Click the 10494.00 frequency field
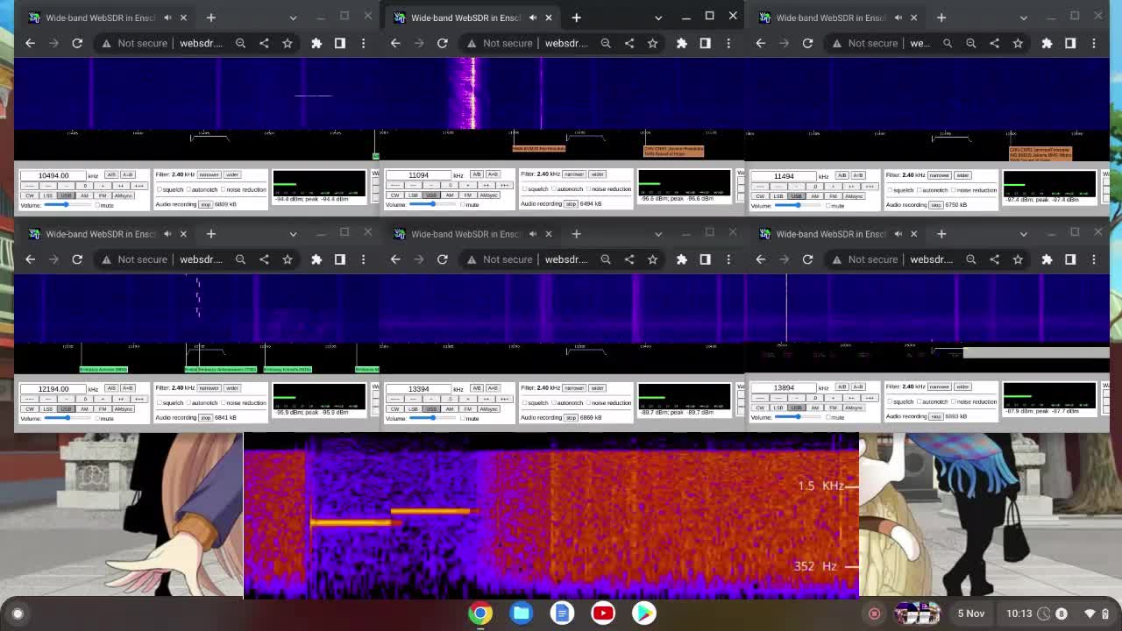Viewport: 1122px width, 631px height. click(x=53, y=176)
